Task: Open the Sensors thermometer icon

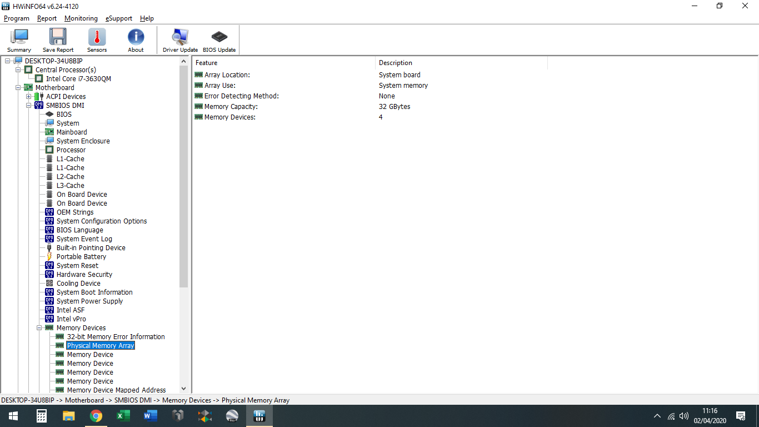Action: tap(97, 40)
